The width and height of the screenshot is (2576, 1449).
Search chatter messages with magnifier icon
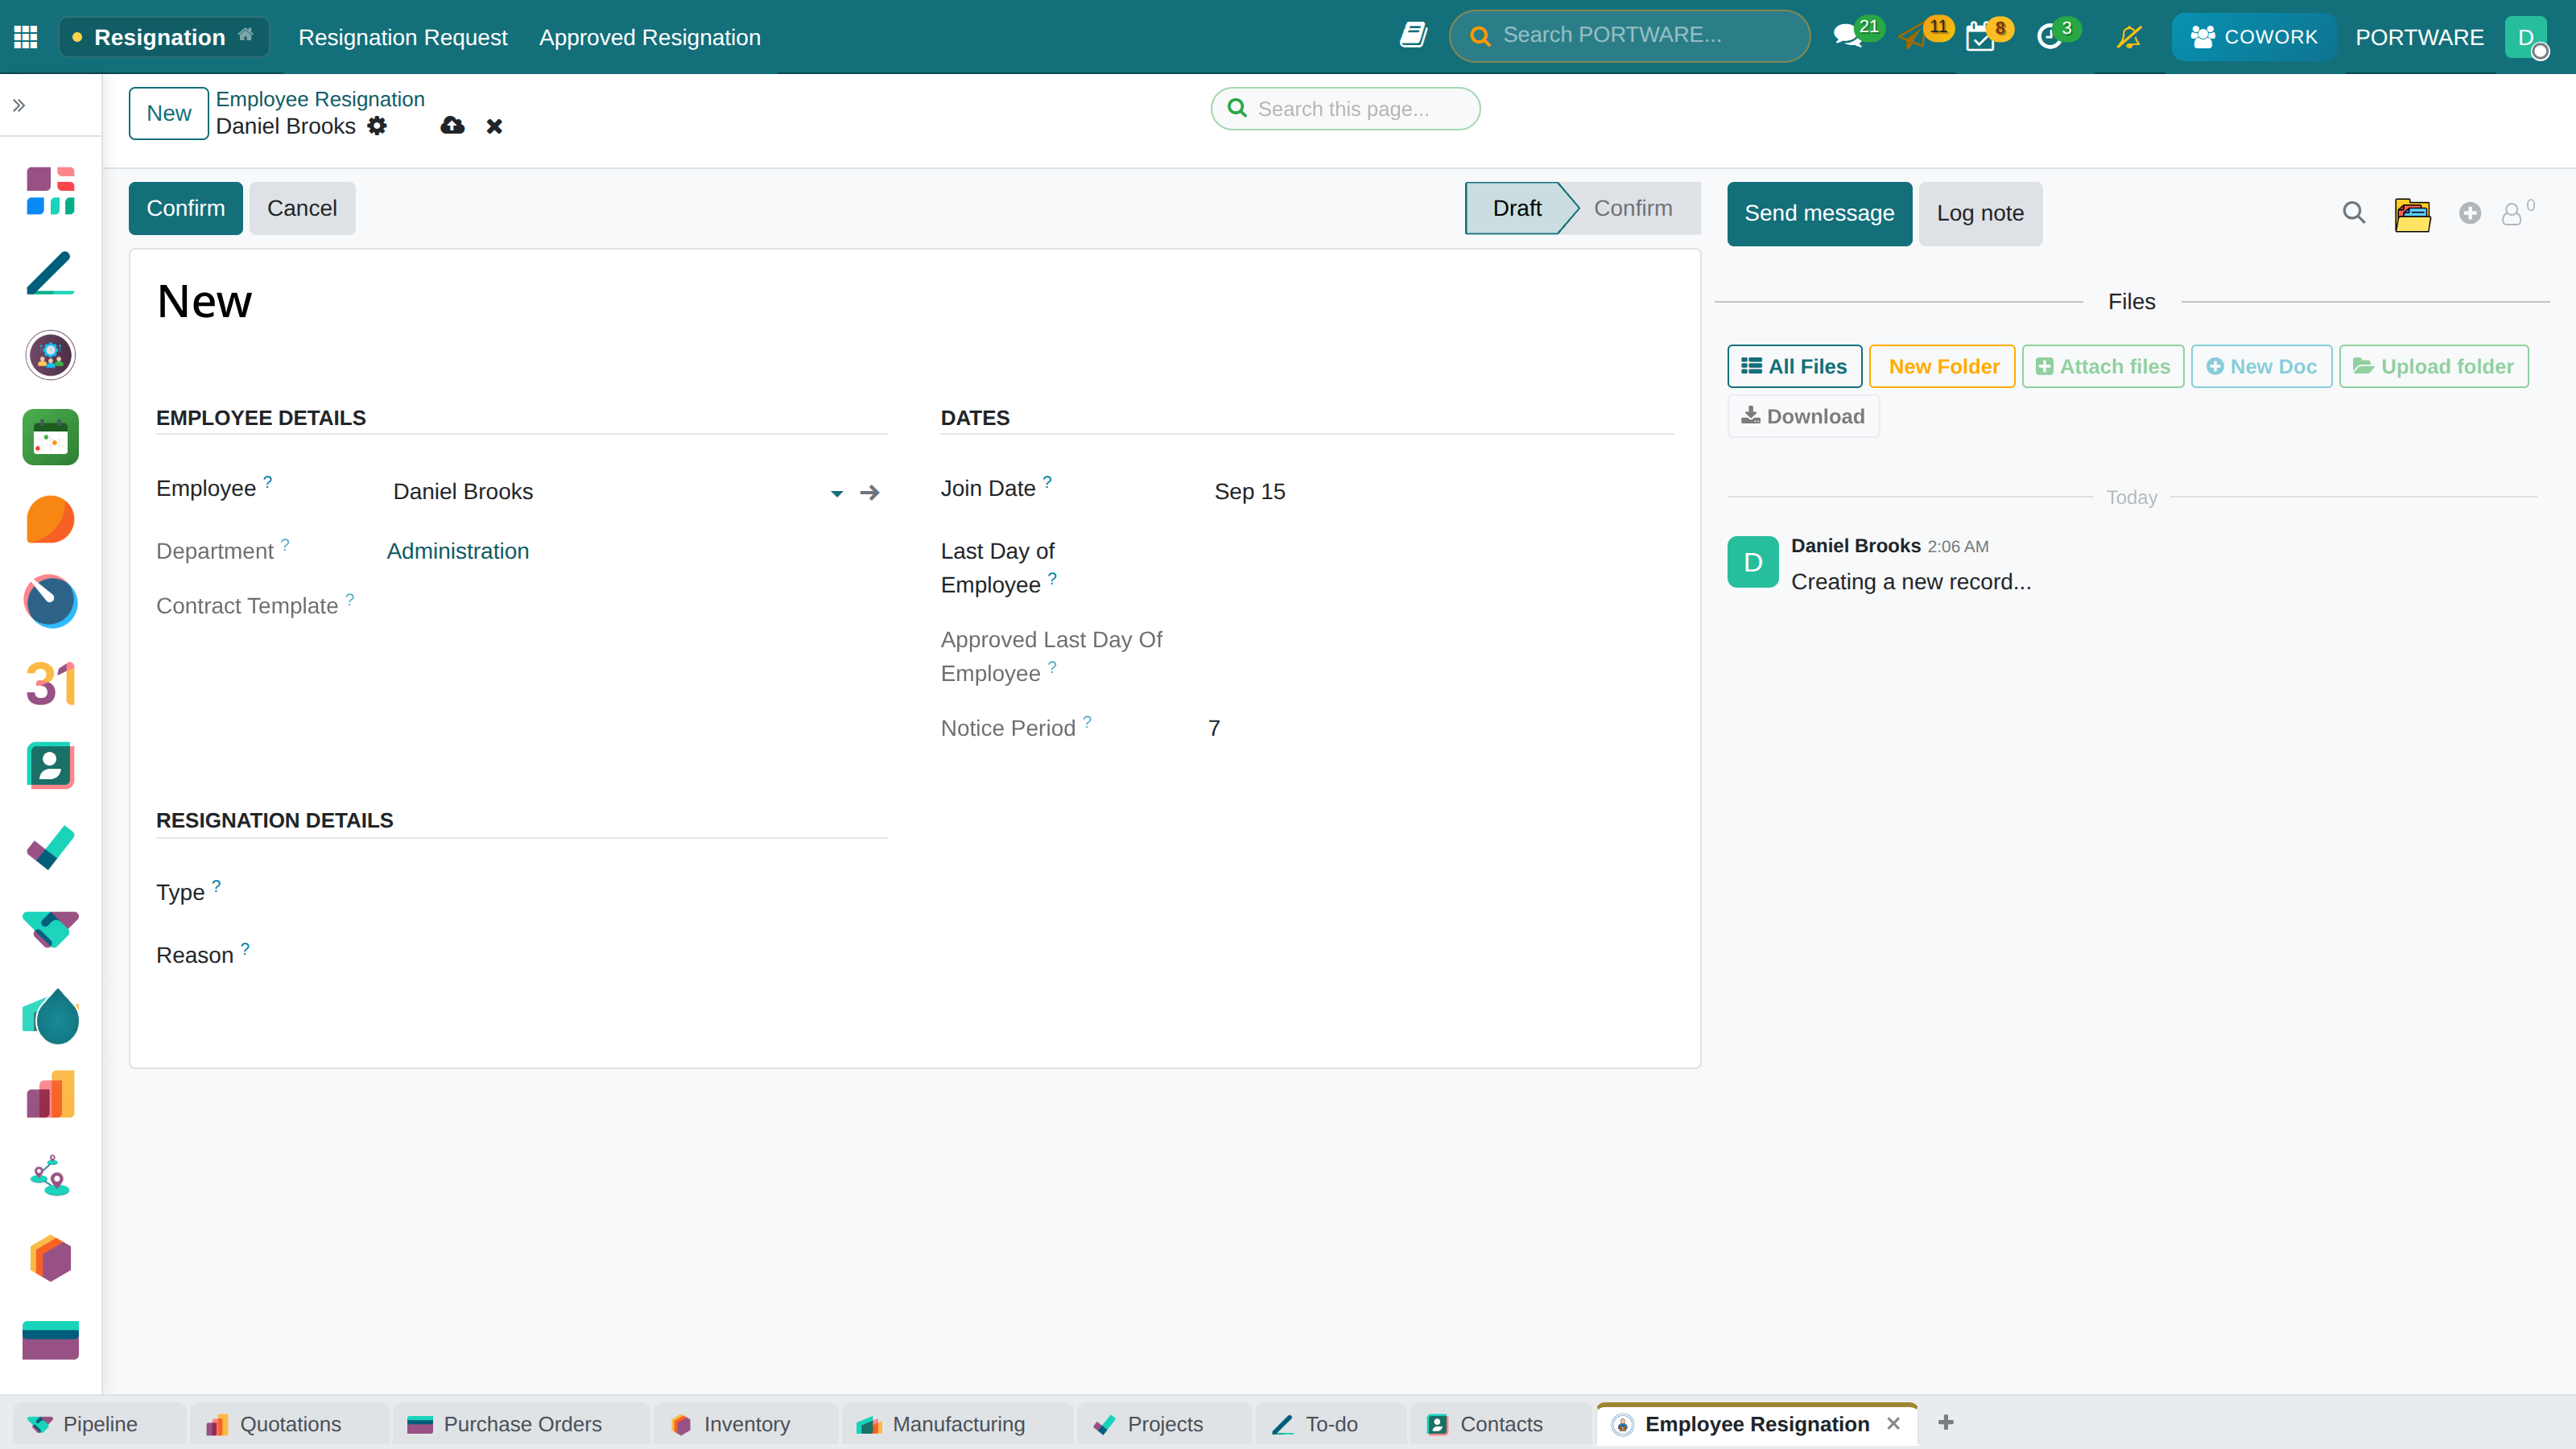[x=2354, y=213]
